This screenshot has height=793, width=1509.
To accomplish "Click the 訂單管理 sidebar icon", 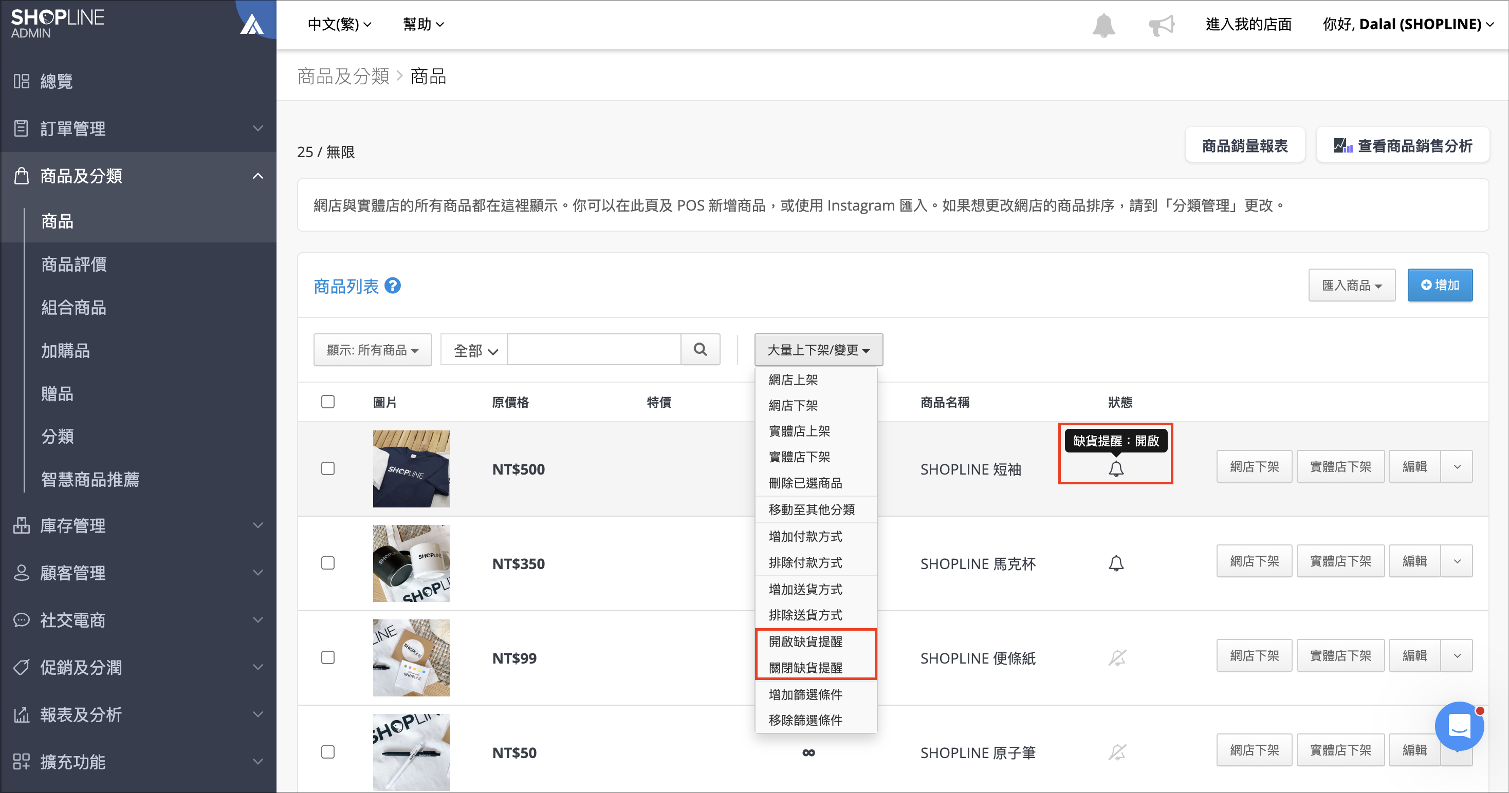I will tap(22, 128).
